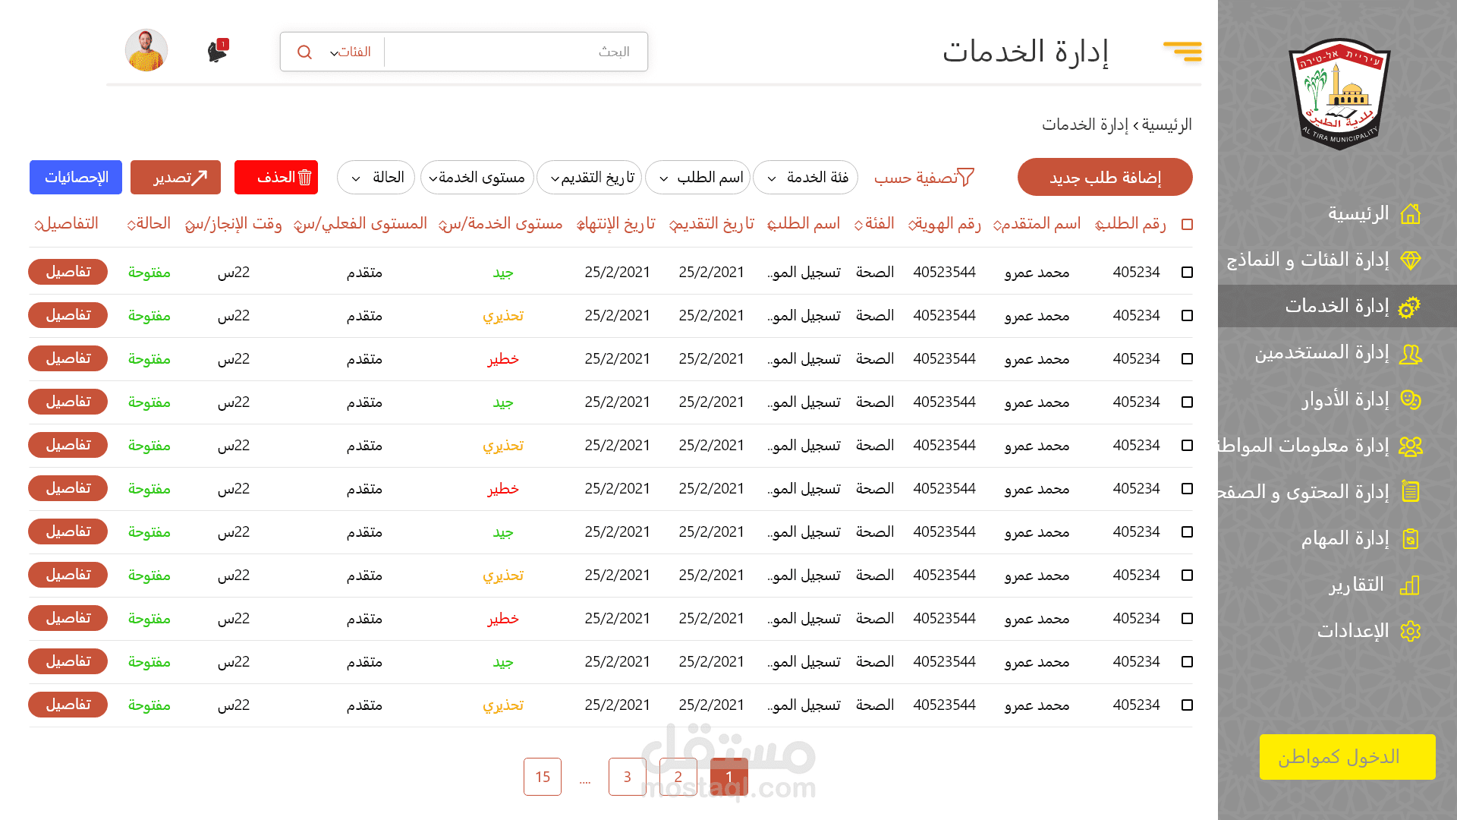Expand the فئة الخدمة filter dropdown
This screenshot has width=1457, height=820.
(x=805, y=177)
